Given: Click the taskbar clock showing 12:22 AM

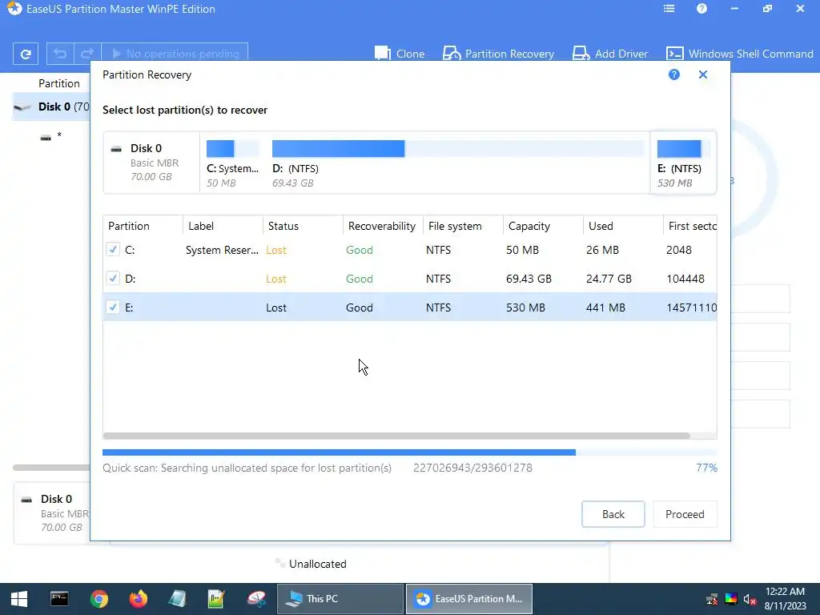Looking at the screenshot, I should click(x=785, y=599).
